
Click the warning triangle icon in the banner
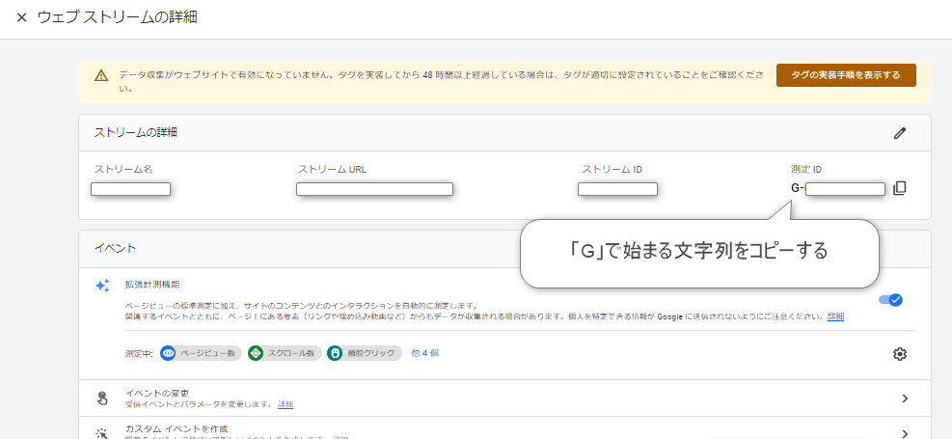tap(101, 76)
